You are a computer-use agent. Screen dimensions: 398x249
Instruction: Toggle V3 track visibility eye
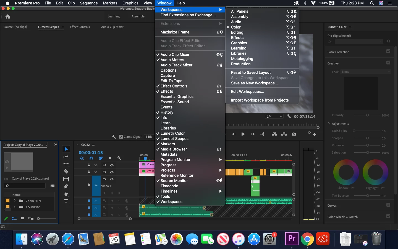[112, 165]
